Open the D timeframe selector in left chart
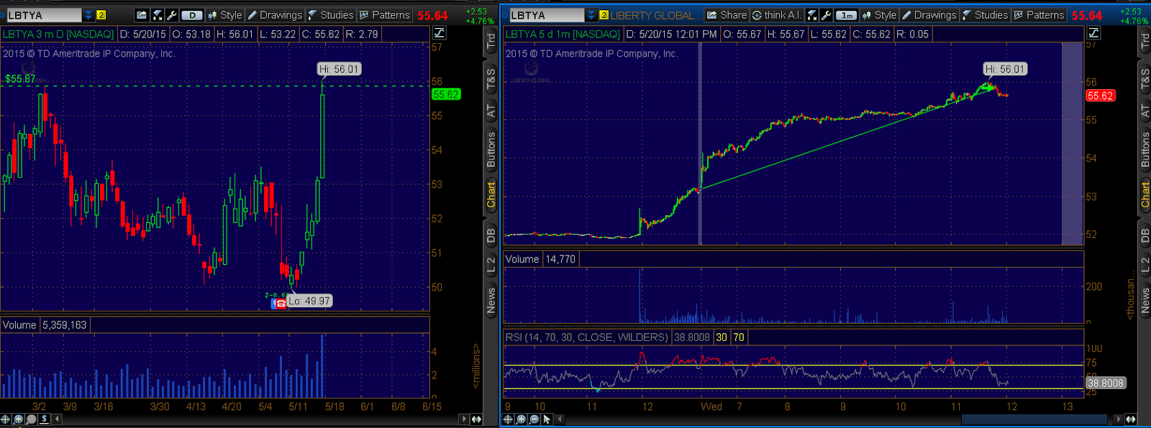This screenshot has width=1151, height=428. pyautogui.click(x=192, y=15)
